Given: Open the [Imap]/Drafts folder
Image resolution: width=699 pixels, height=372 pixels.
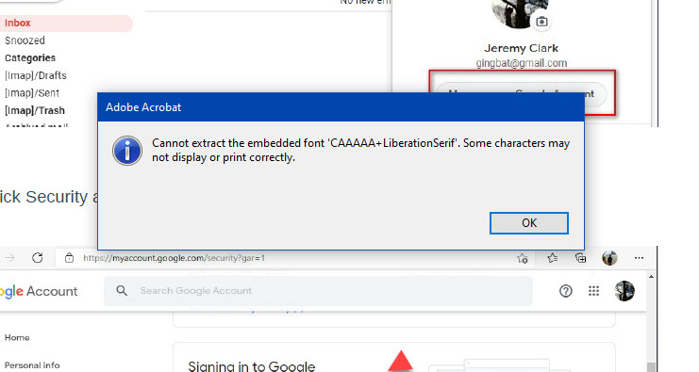Looking at the screenshot, I should click(36, 75).
